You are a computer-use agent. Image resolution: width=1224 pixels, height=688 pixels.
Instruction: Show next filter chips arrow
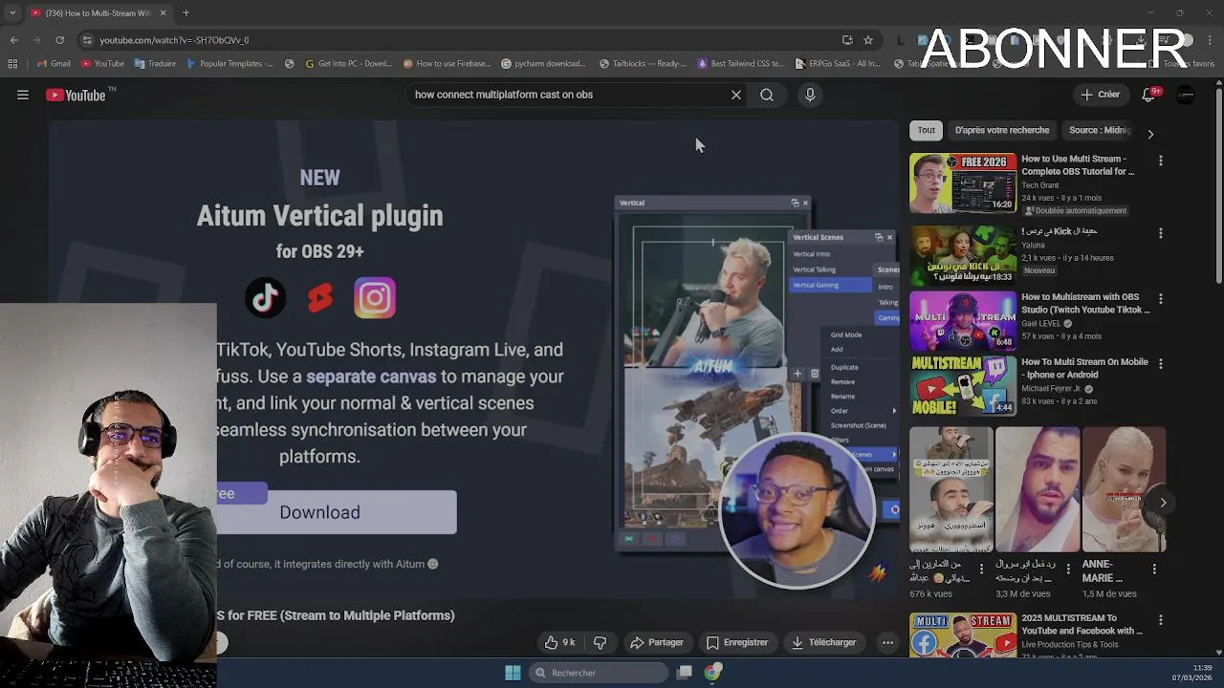pos(1150,135)
